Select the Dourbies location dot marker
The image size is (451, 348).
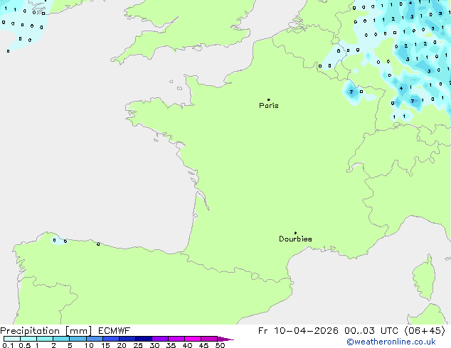[295, 233]
